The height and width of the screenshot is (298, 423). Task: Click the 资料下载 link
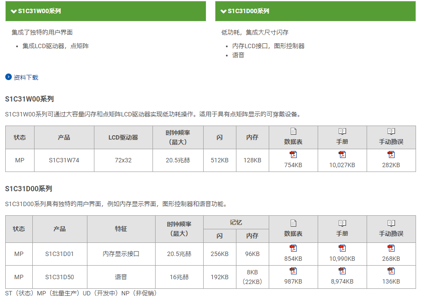[26, 77]
